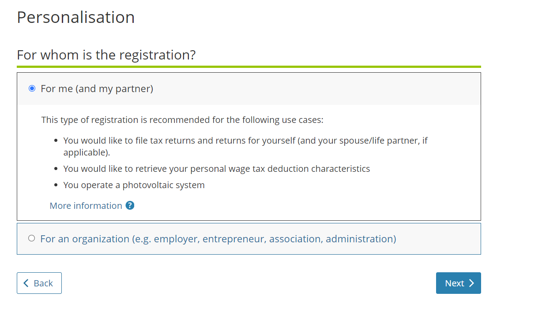Click the 'Personalisation' page heading
The image size is (542, 315).
(x=75, y=17)
